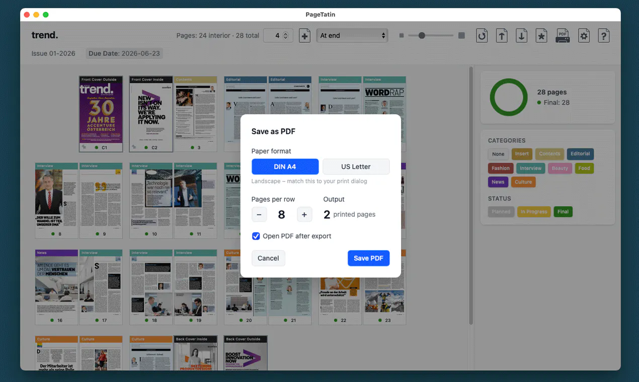Click the 'Final: 28' legend entry
This screenshot has height=382, width=639.
pyautogui.click(x=553, y=103)
